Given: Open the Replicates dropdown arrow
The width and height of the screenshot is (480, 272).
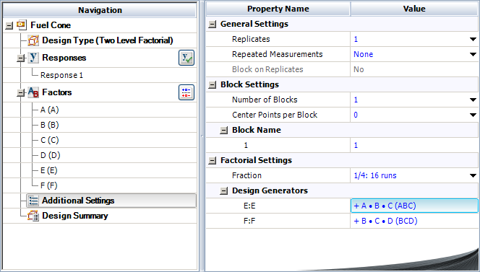Looking at the screenshot, I should [473, 39].
